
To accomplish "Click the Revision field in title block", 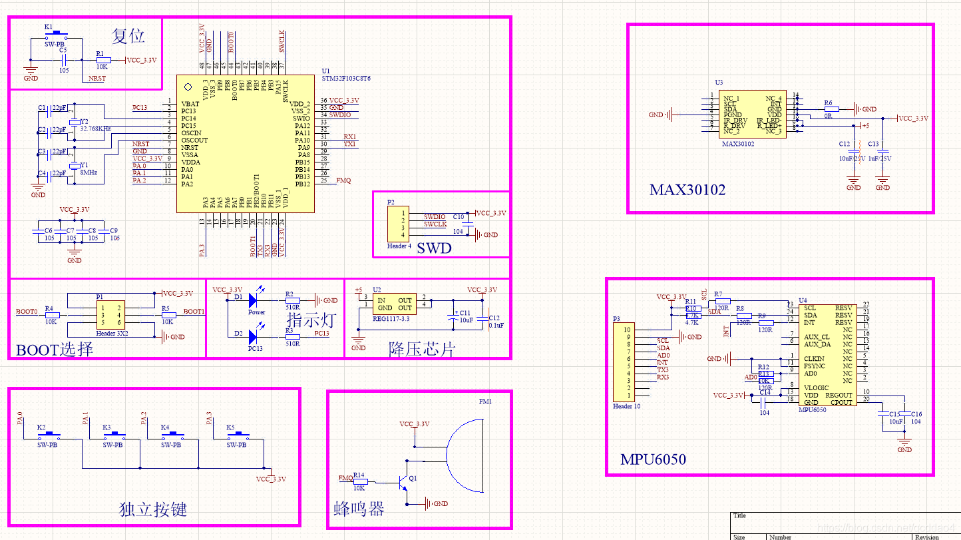I will (927, 537).
